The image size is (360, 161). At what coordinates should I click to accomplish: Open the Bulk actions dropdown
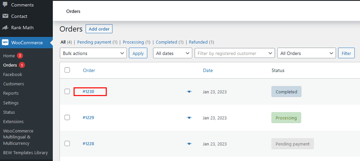(x=93, y=53)
